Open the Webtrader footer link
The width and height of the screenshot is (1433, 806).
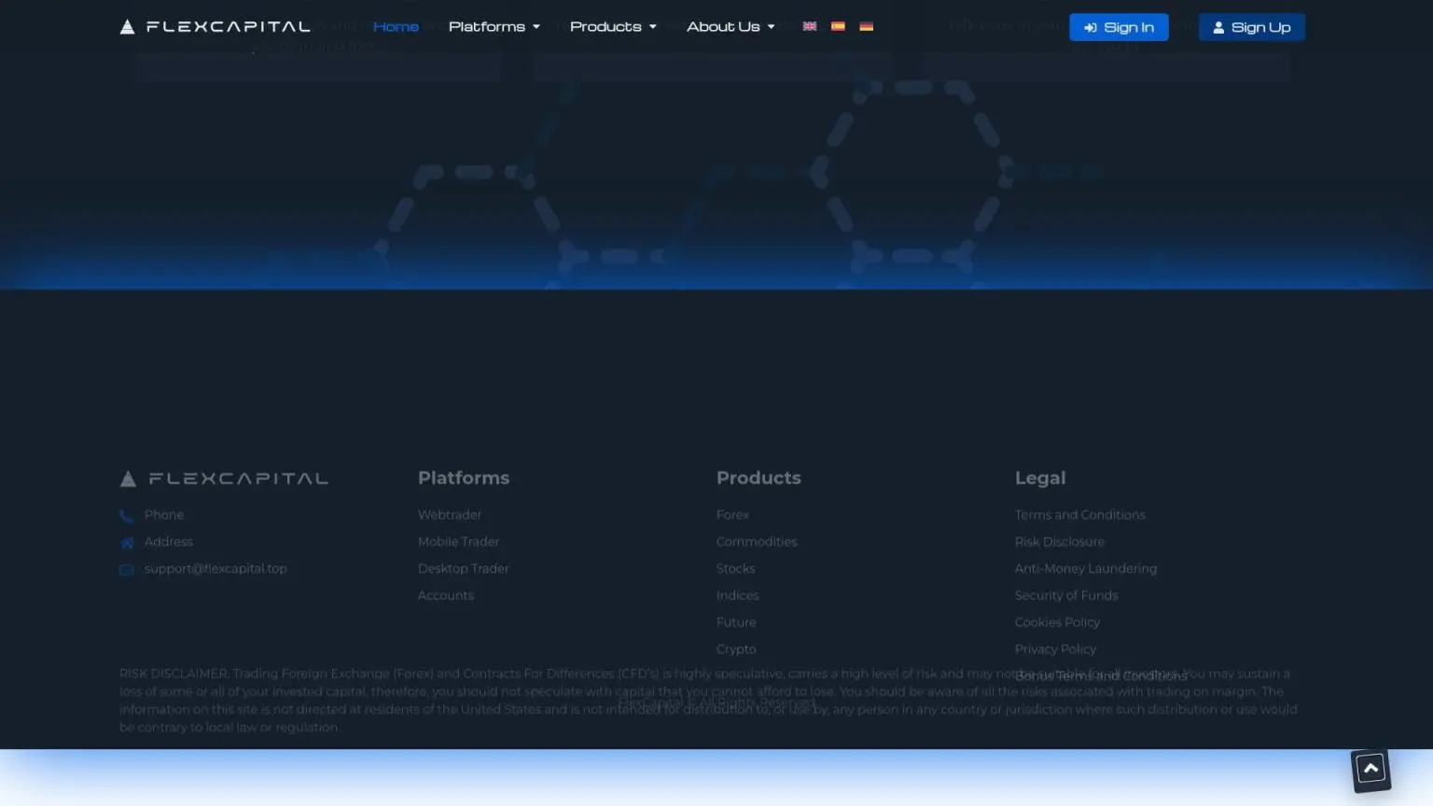[450, 515]
